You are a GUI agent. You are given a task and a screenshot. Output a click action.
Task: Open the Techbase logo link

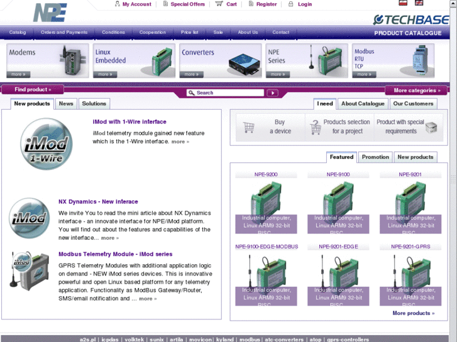(x=411, y=20)
